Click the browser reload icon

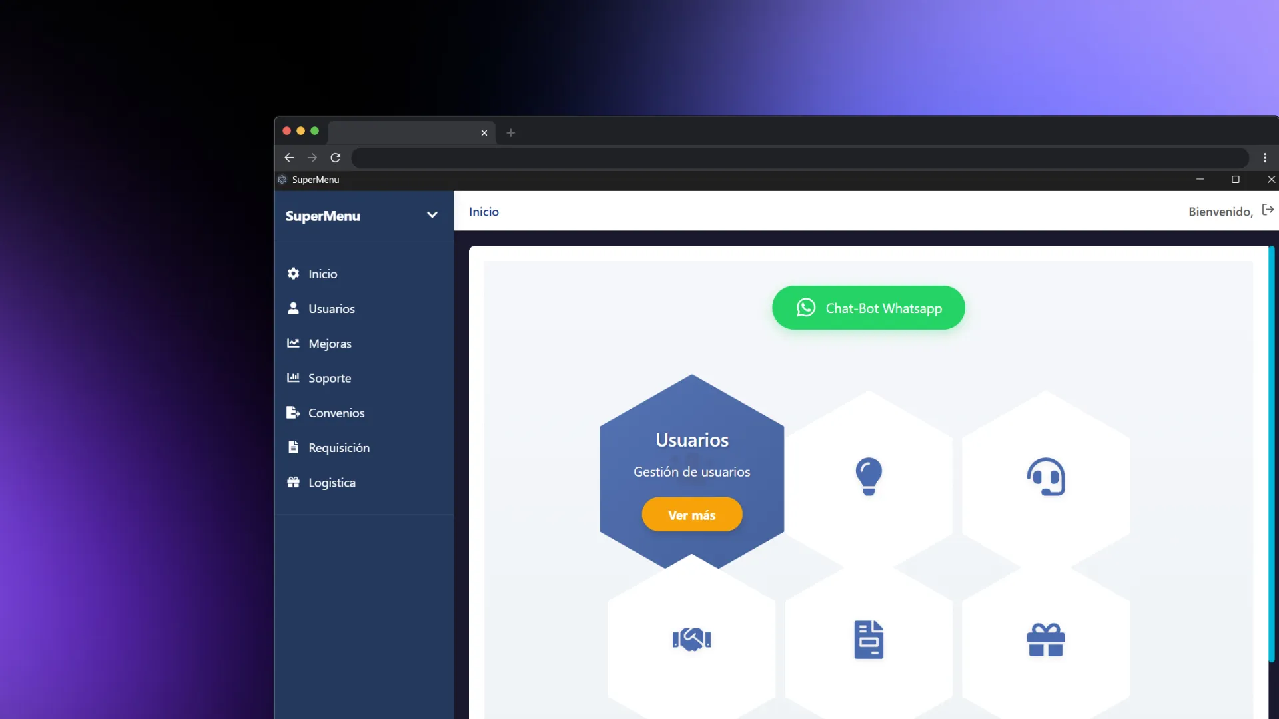tap(336, 158)
